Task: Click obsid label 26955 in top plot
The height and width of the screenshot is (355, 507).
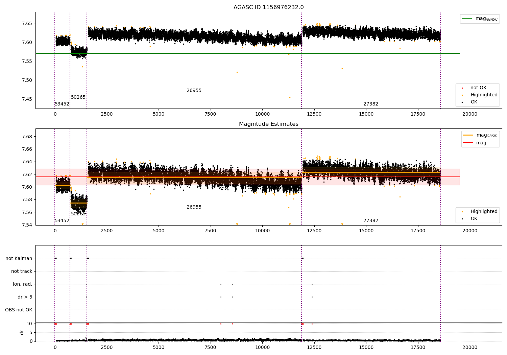Action: (194, 91)
